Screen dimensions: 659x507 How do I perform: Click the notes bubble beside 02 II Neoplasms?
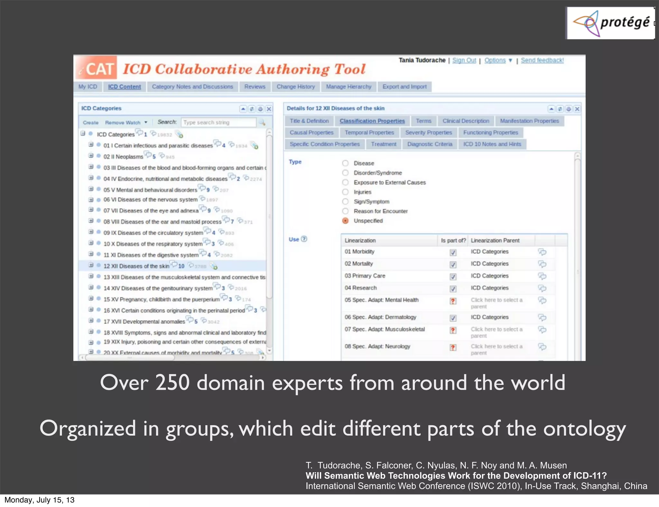(x=148, y=155)
